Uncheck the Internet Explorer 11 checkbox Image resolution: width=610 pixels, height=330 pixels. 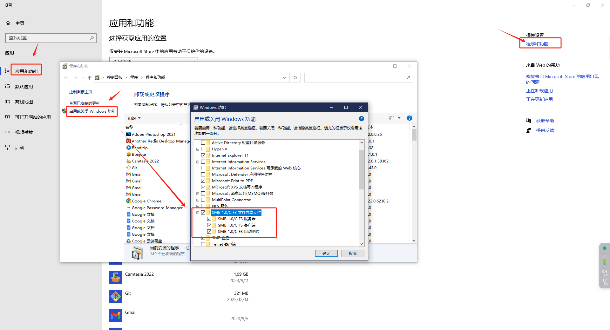point(203,155)
